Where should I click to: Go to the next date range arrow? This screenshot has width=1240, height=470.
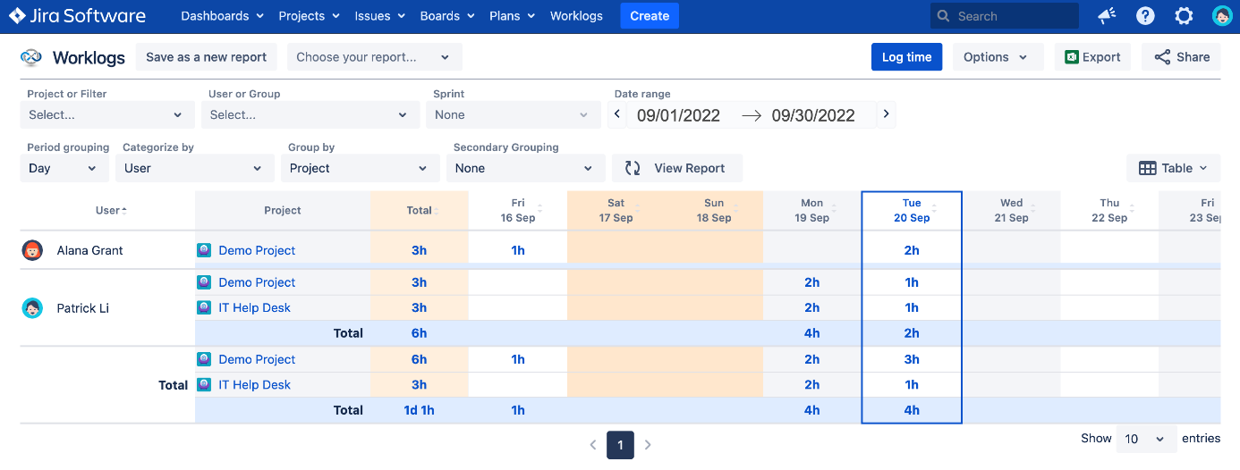[x=886, y=114]
